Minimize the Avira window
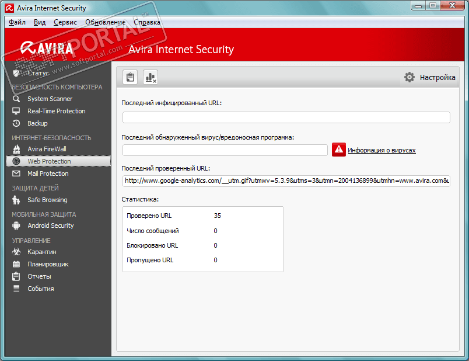 pyautogui.click(x=418, y=6)
